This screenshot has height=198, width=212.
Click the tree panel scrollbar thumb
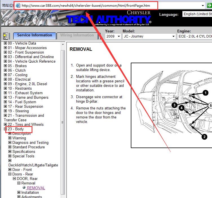tap(63, 122)
